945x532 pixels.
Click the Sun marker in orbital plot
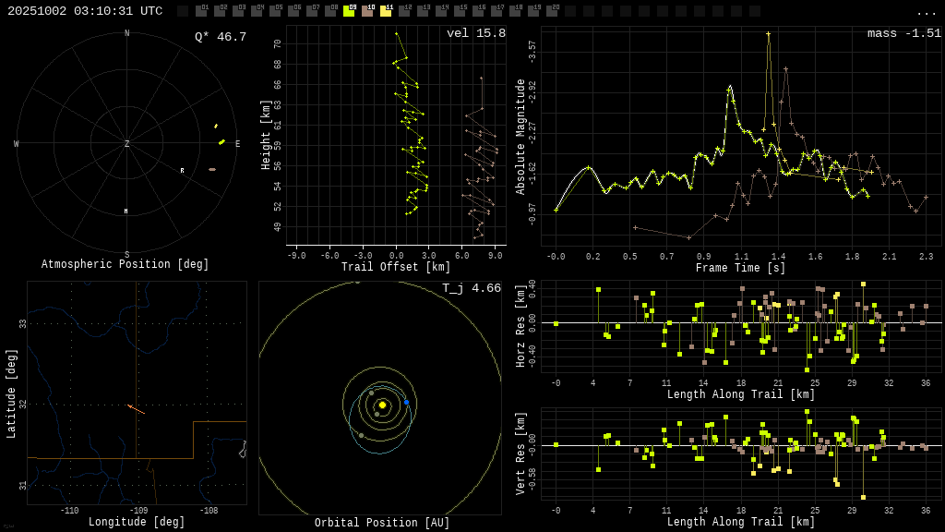(x=382, y=405)
